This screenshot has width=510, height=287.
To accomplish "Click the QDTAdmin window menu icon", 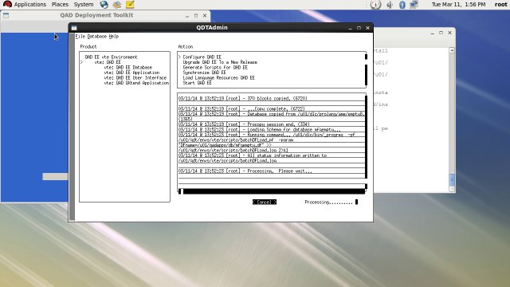I will click(74, 28).
